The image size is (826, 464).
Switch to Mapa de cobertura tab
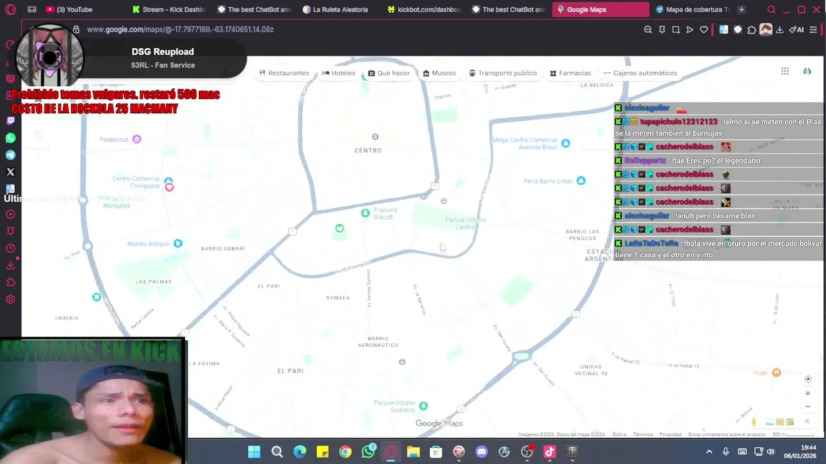coord(692,10)
